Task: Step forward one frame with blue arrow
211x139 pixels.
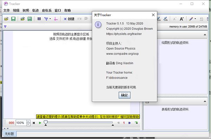Action: (x=129, y=123)
